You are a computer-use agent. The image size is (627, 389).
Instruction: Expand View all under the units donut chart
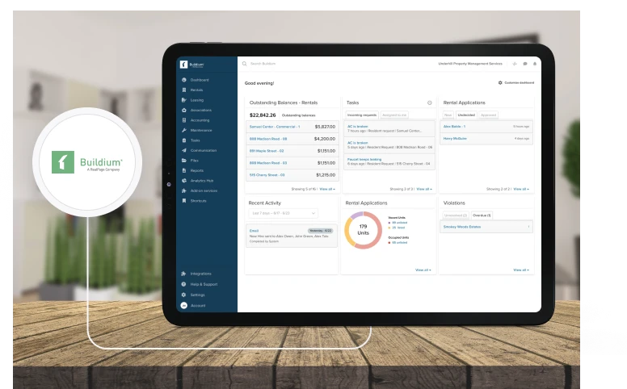pos(423,270)
